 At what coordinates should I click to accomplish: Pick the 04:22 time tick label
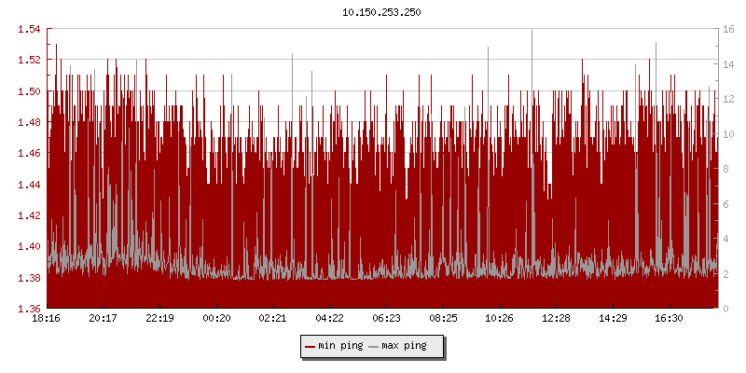pyautogui.click(x=330, y=319)
